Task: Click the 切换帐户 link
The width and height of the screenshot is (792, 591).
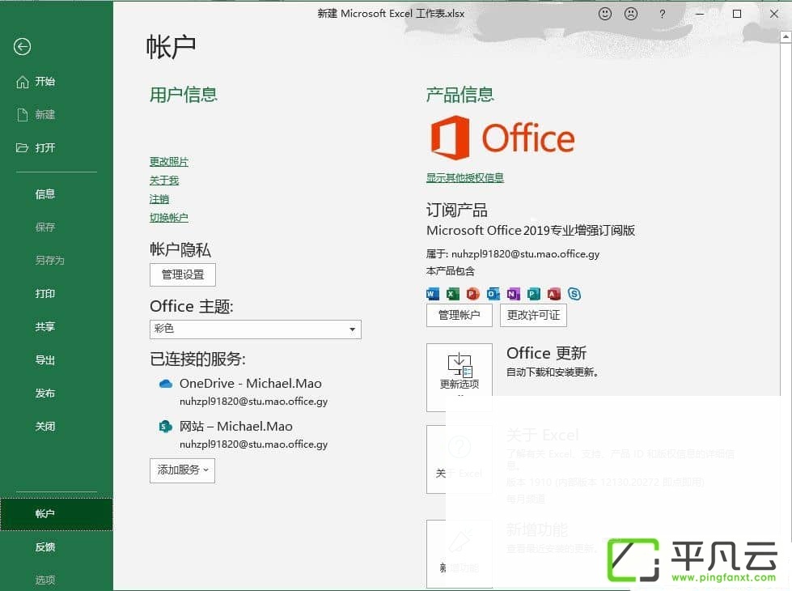Action: pos(169,218)
